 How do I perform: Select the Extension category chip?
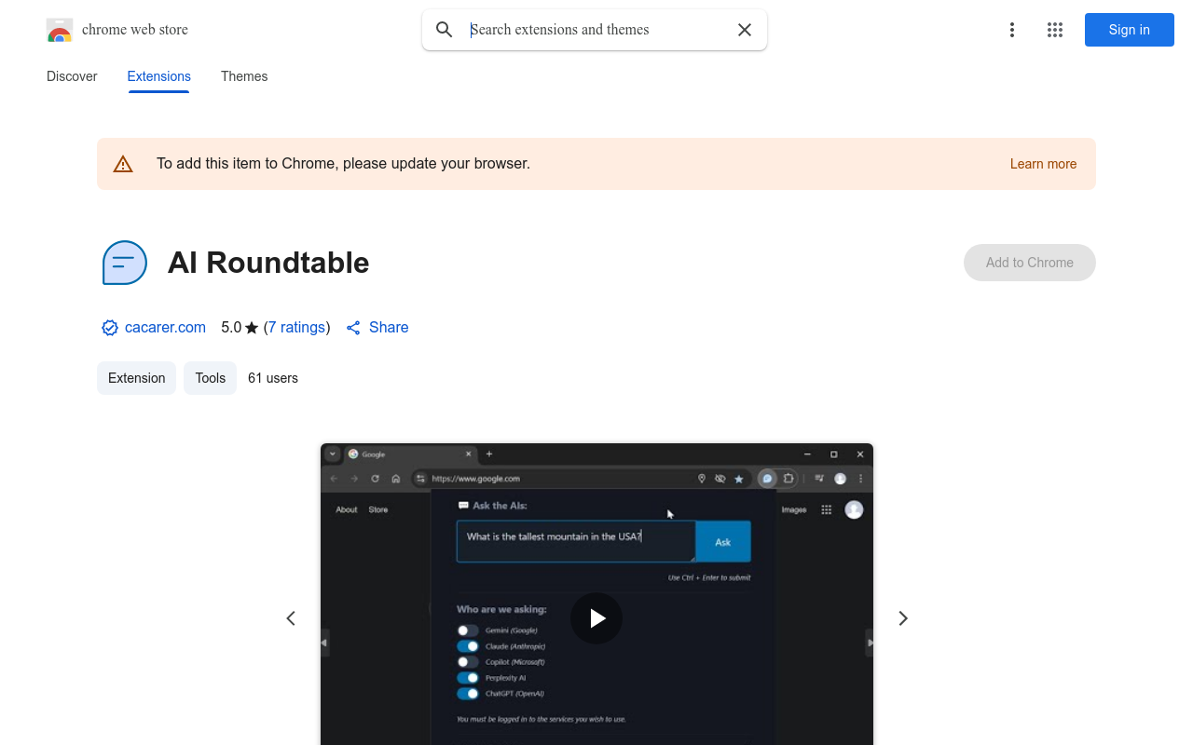136,378
